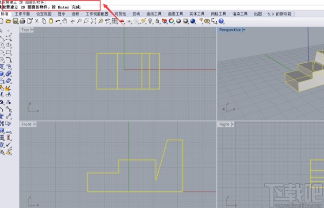
Task: Switch to the 曲线工具 toolbar tab
Action: coord(154,14)
